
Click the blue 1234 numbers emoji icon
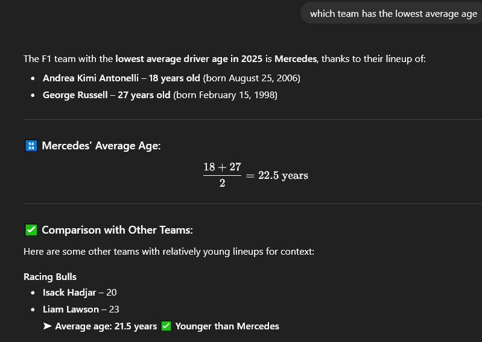31,146
